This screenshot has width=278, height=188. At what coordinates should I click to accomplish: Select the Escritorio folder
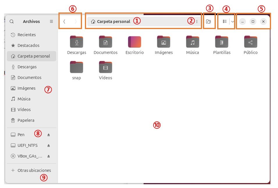pos(135,45)
